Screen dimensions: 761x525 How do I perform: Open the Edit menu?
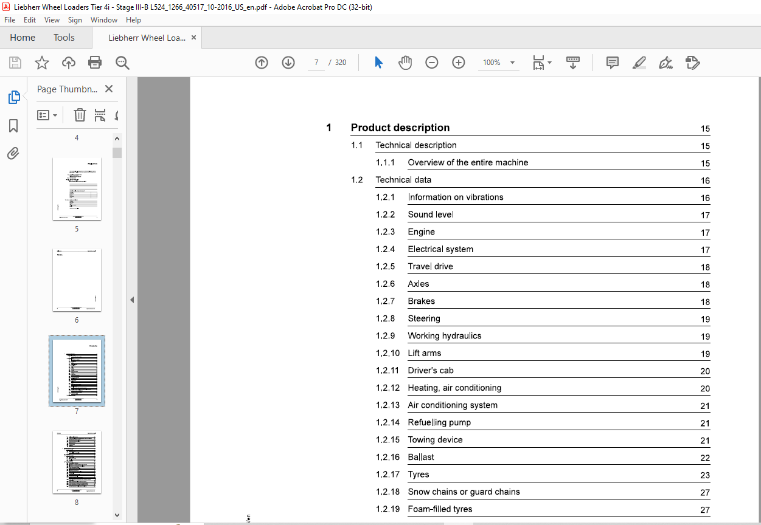click(x=30, y=20)
